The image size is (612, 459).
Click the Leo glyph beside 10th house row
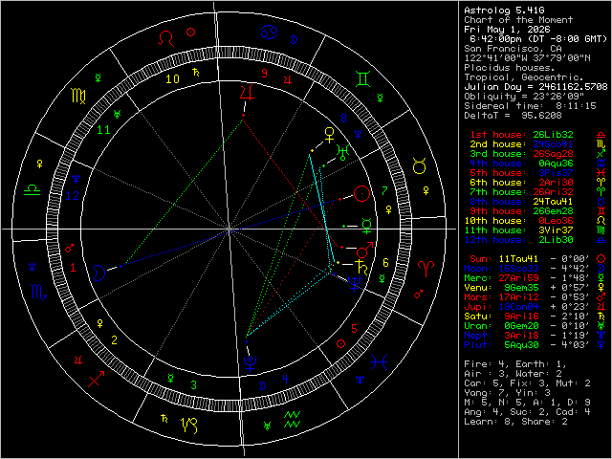pos(601,221)
